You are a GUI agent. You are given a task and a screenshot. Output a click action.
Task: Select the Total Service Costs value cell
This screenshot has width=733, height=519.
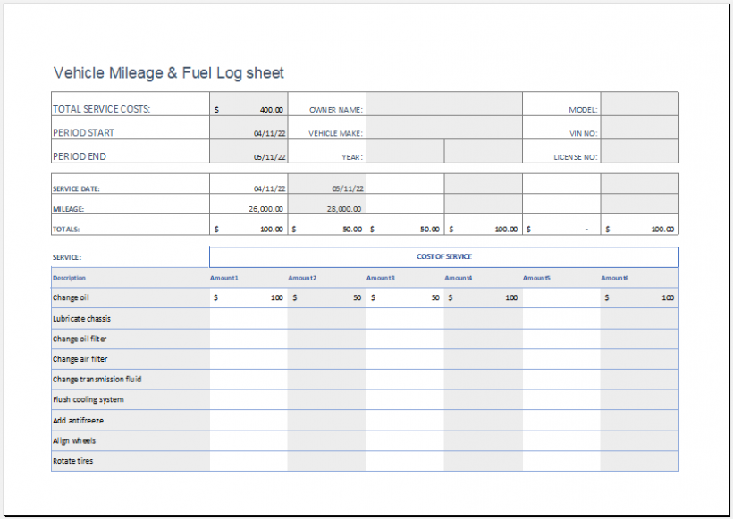point(249,104)
